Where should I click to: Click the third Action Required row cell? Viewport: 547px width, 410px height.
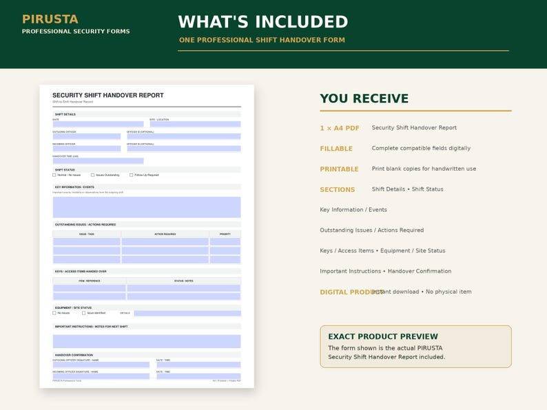[x=165, y=259]
